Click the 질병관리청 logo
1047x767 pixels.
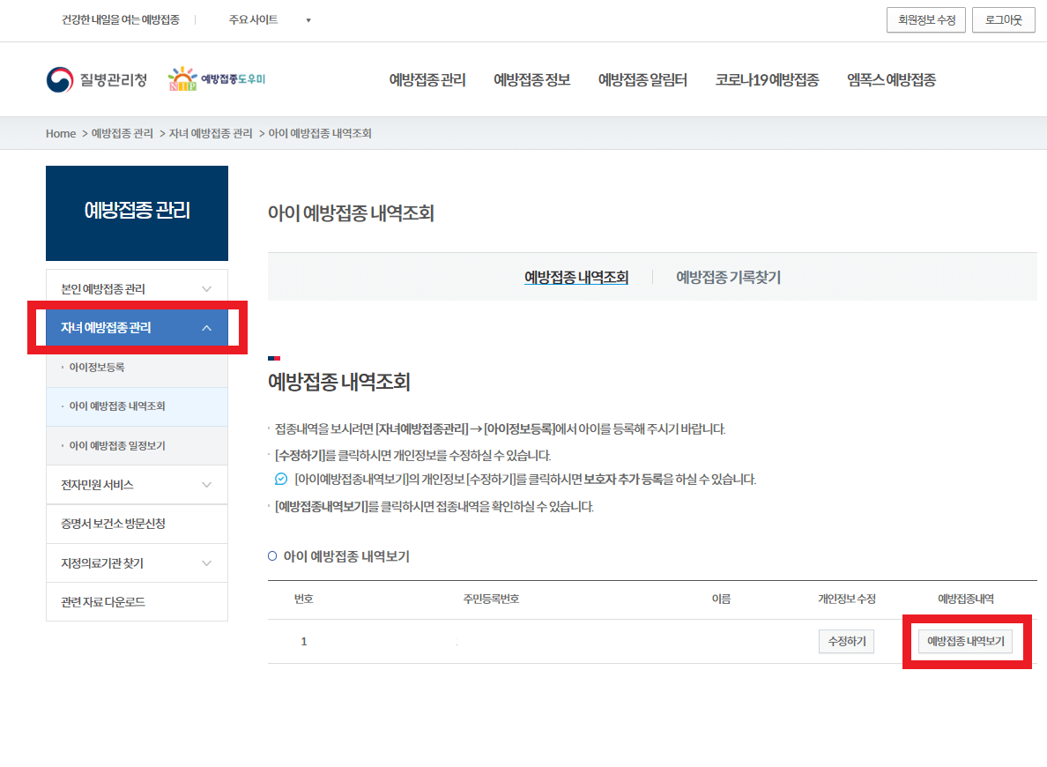point(97,79)
